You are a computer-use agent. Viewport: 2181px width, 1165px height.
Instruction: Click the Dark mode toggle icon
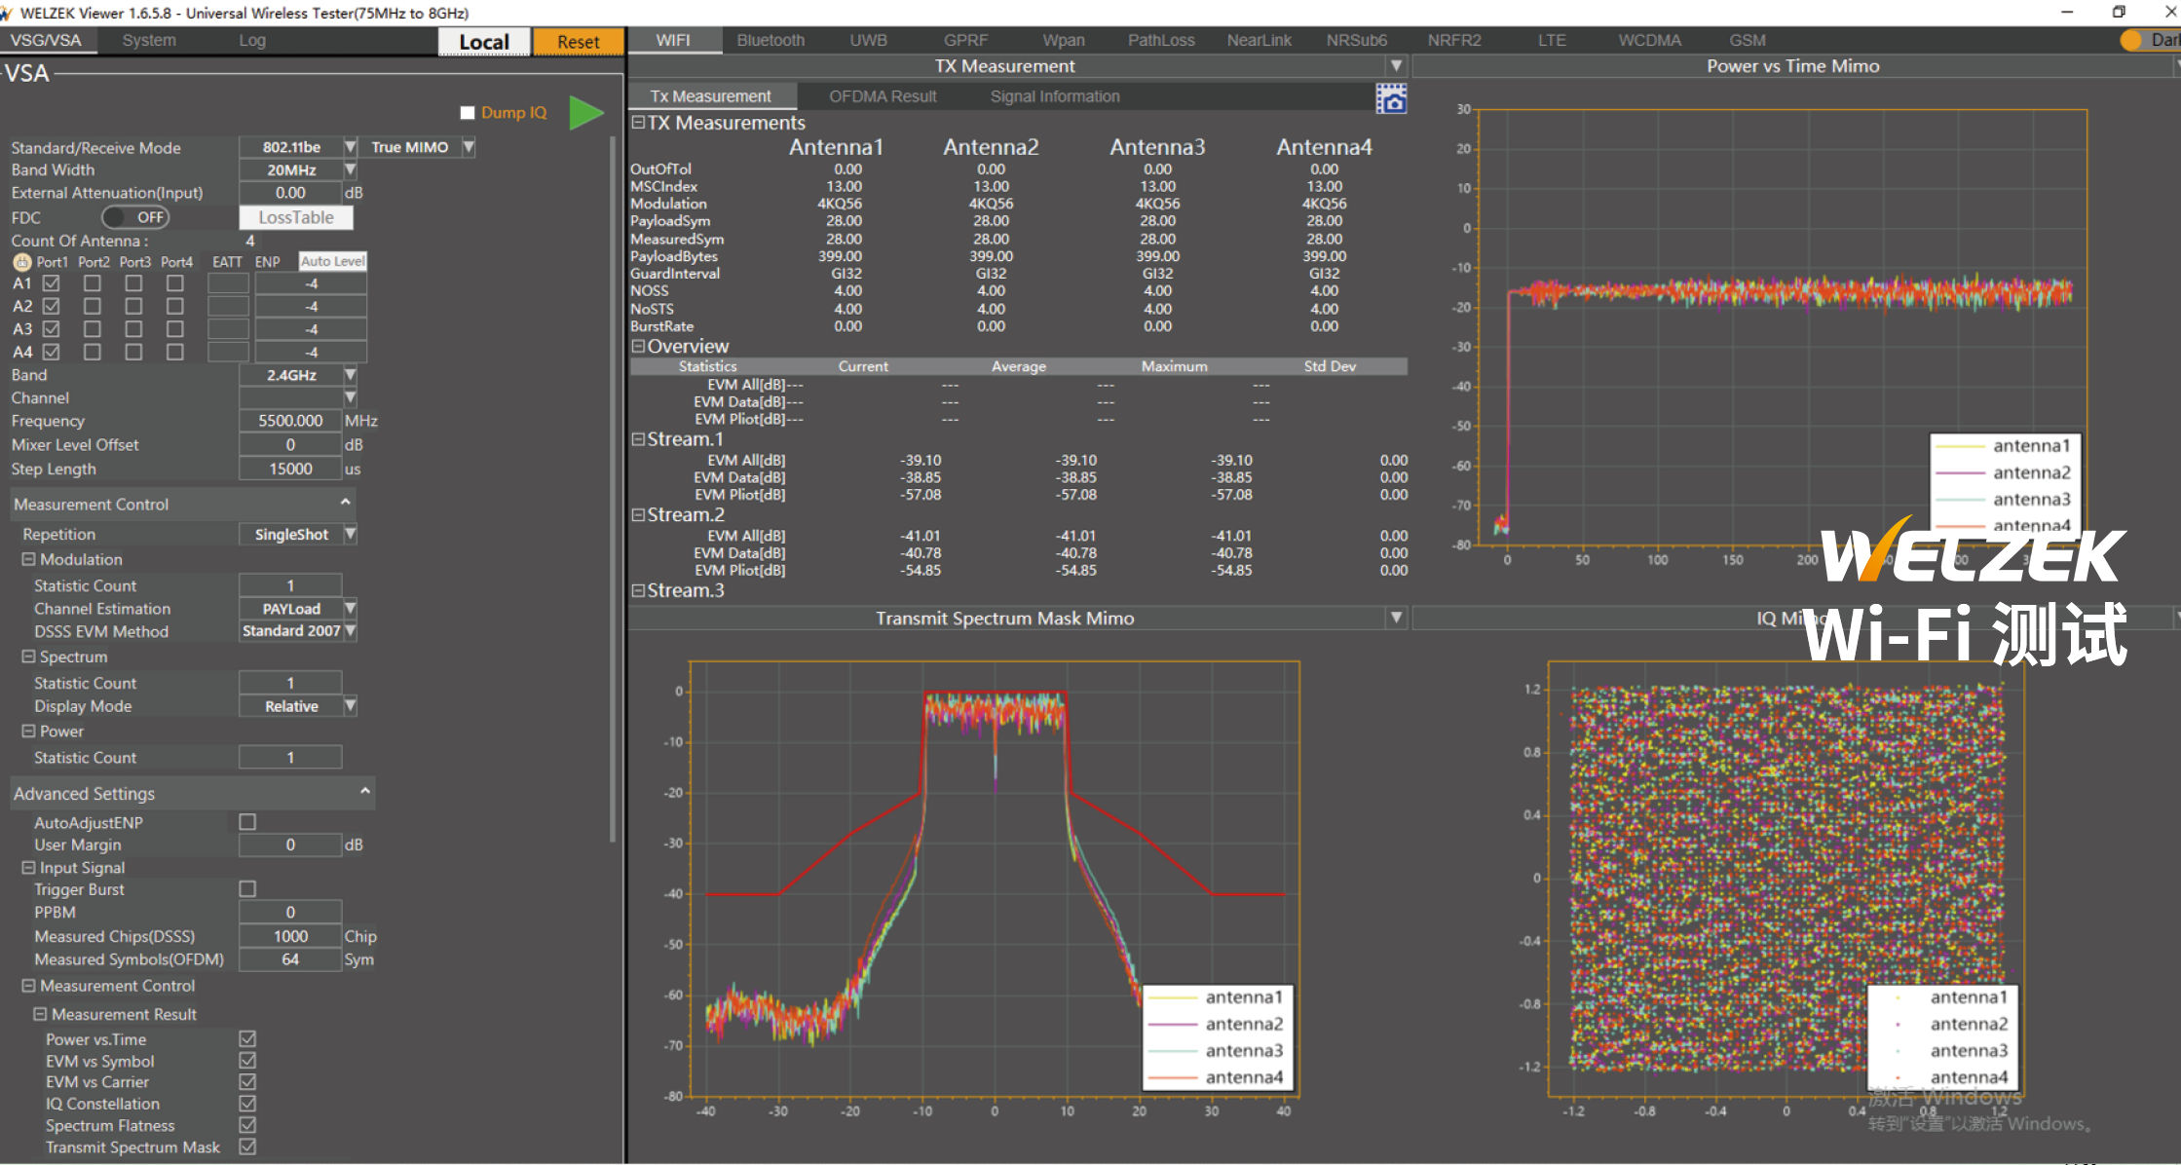coord(2132,40)
